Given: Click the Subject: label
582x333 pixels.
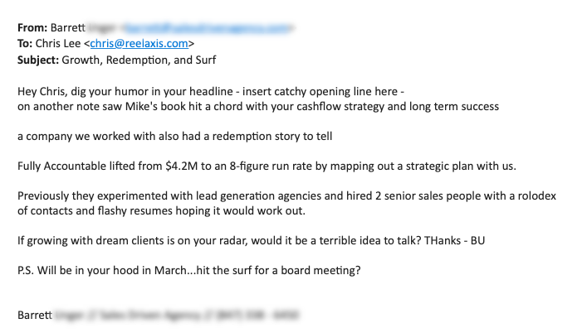Looking at the screenshot, I should (38, 60).
